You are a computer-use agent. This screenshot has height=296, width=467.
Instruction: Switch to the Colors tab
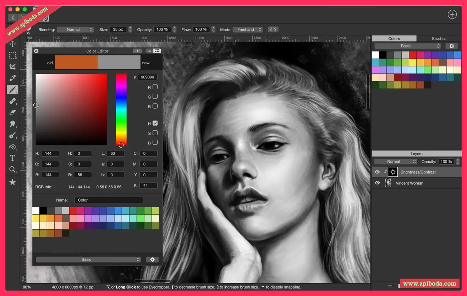pyautogui.click(x=394, y=39)
